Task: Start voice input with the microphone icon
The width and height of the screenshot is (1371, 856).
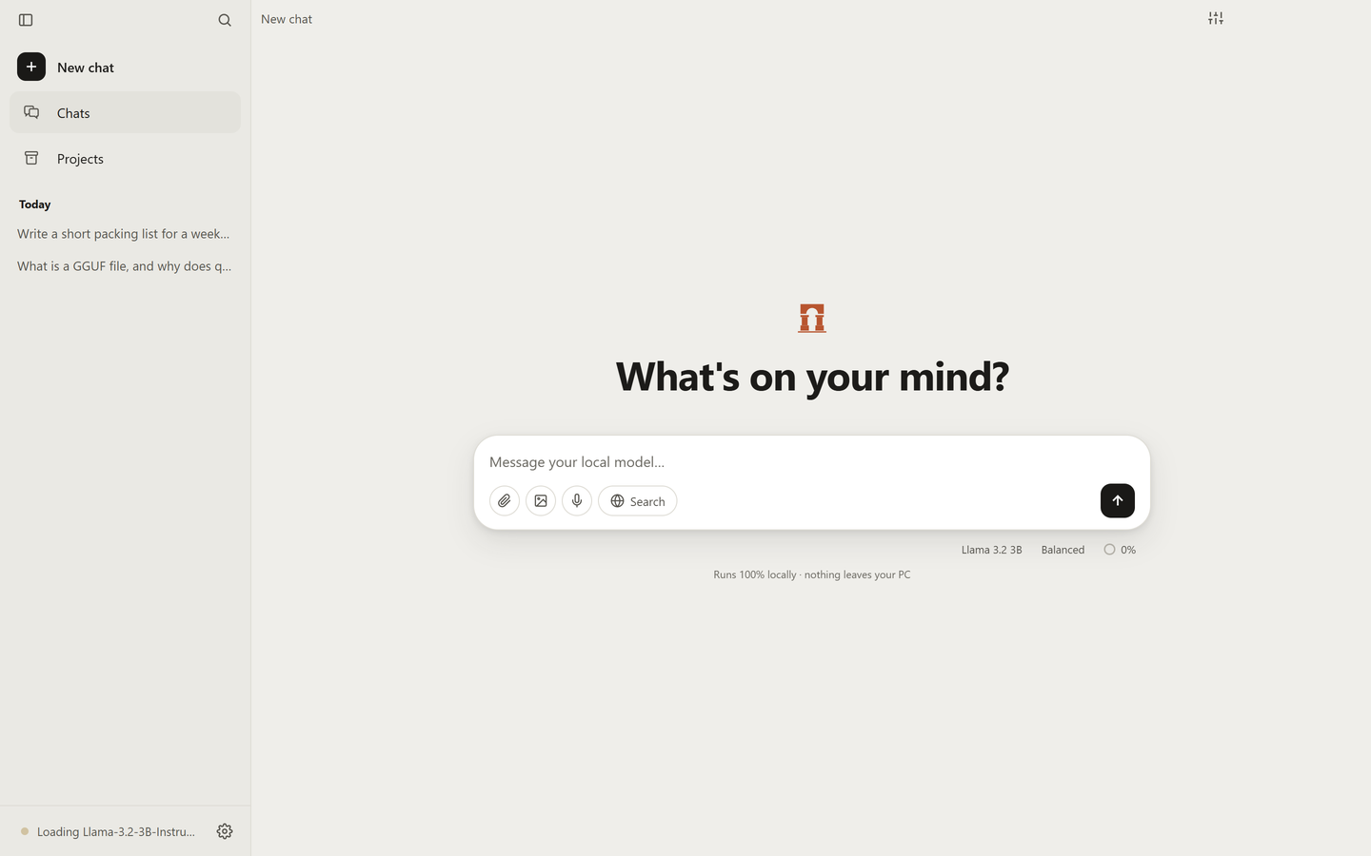Action: coord(577,501)
